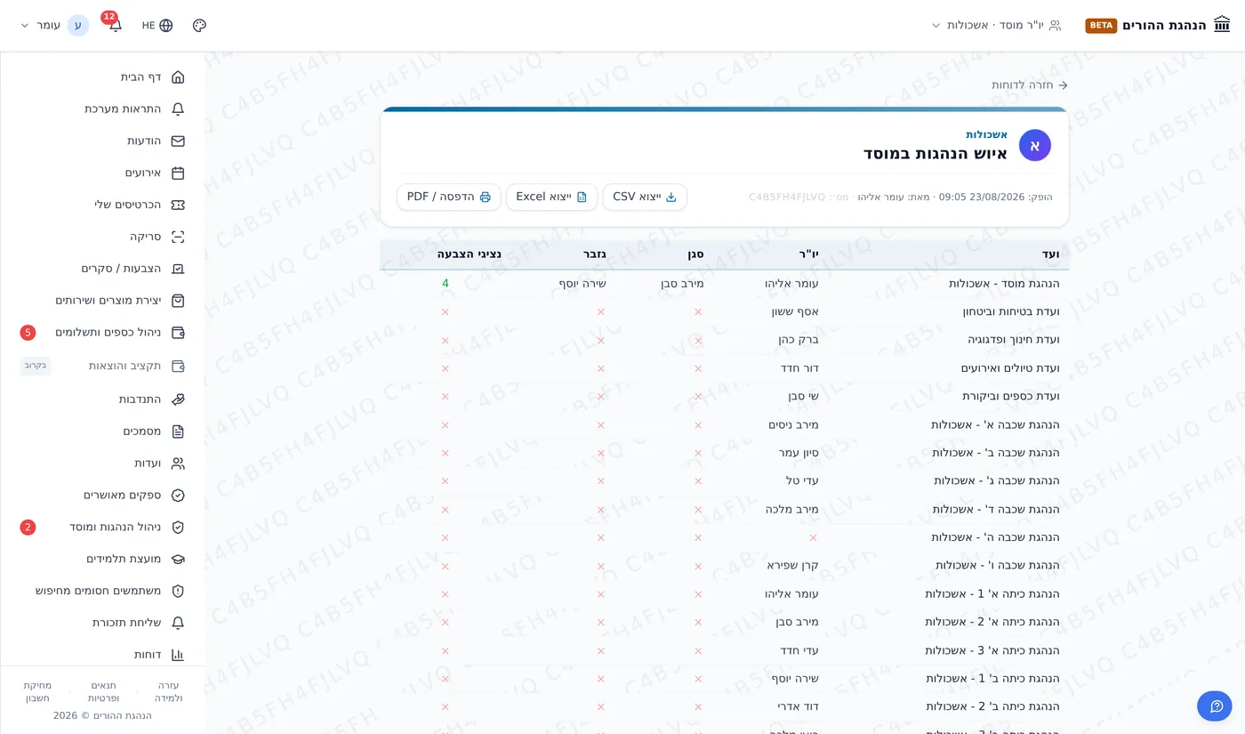Open the עזרה ולמידה footer link
Image resolution: width=1245 pixels, height=734 pixels.
(x=168, y=691)
